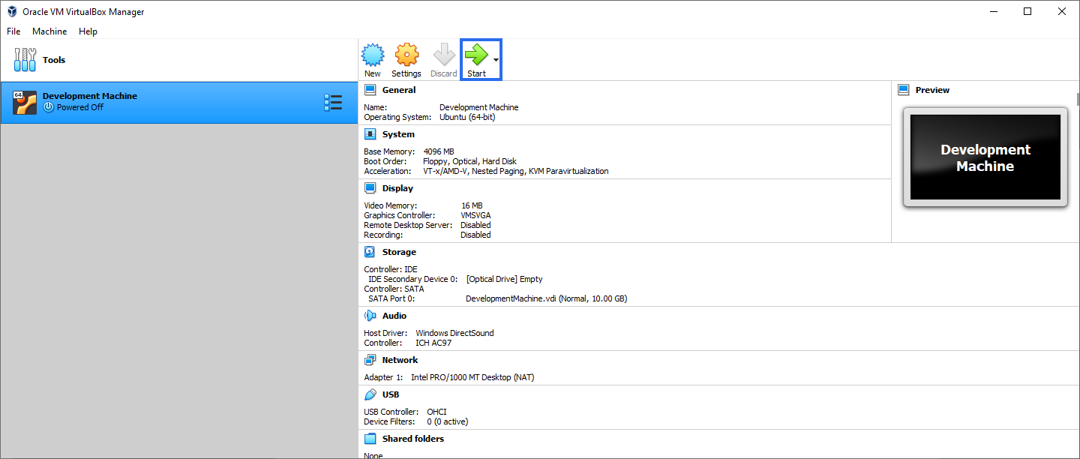Click the Remote Desktop Server 'Disabled' value
The width and height of the screenshot is (1080, 459).
pyautogui.click(x=475, y=225)
